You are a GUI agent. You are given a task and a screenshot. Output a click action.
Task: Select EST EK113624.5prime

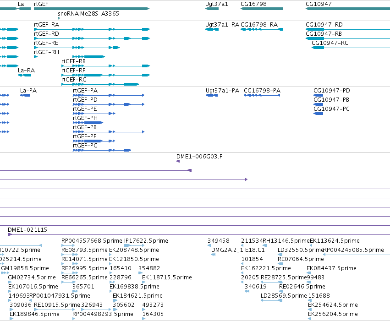(311, 245)
